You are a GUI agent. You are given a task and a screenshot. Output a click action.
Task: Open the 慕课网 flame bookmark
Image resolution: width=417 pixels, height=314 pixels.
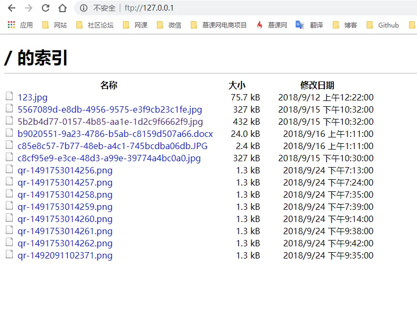coord(272,25)
